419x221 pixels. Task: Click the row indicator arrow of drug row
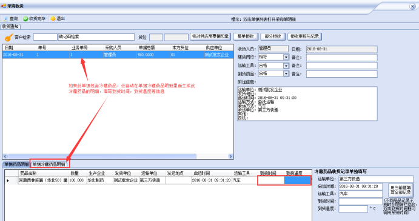(x=8, y=181)
